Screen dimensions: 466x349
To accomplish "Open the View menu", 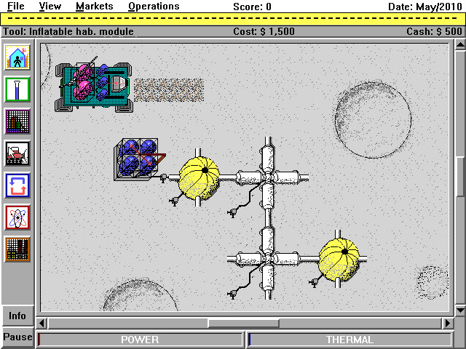I will (50, 7).
